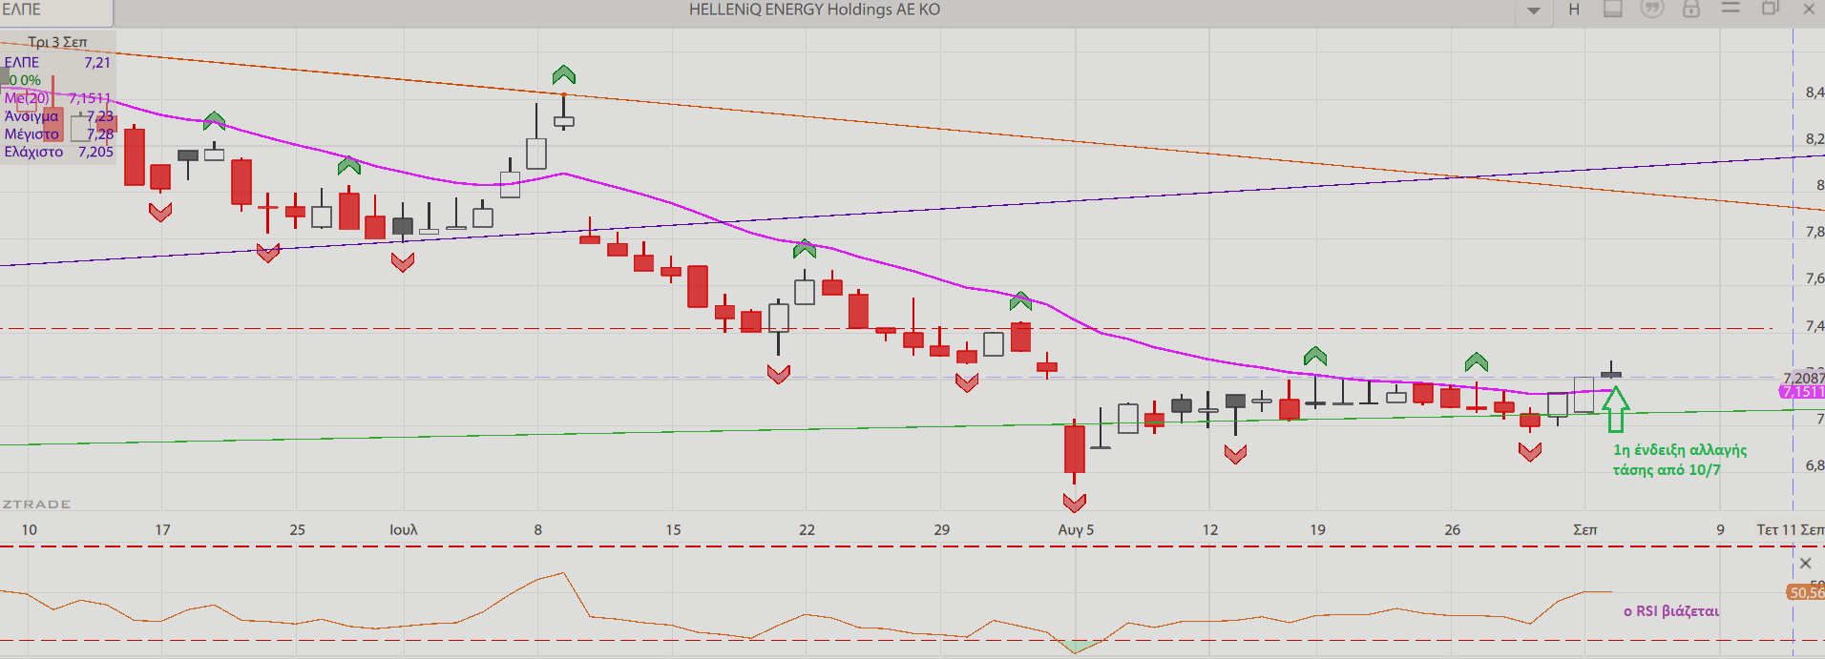1825x659 pixels.
Task: Close the RSI indicator panel
Action: 1805,564
